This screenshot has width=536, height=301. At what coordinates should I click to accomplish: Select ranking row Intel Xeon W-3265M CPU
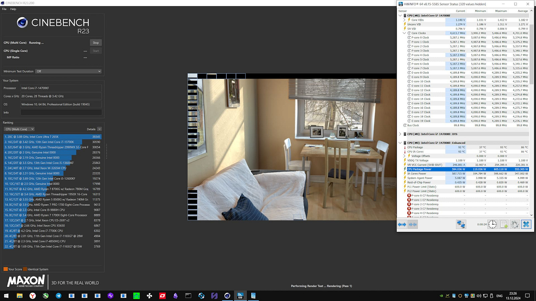tap(52, 168)
